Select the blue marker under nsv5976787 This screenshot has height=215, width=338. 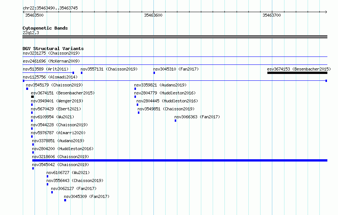32,137
